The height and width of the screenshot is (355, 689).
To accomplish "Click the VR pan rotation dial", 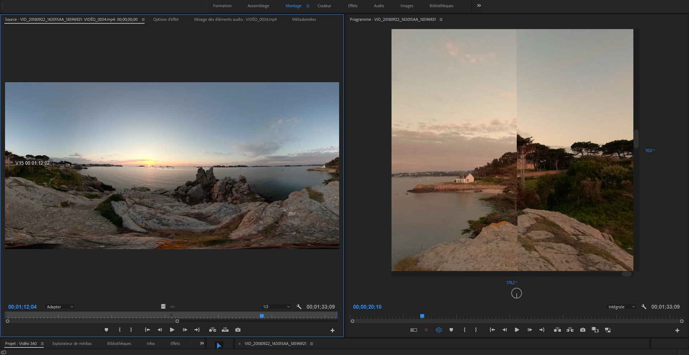I will [x=516, y=293].
